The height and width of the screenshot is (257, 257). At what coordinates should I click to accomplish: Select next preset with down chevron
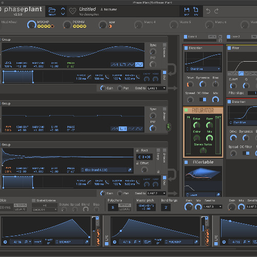pos(63,14)
